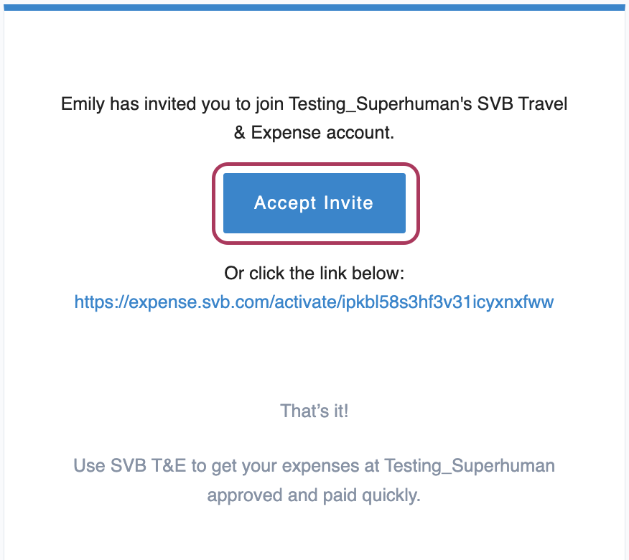The height and width of the screenshot is (560, 629).
Task: Click the 'Use SVB T&E' footer sentence start
Action: 129,466
